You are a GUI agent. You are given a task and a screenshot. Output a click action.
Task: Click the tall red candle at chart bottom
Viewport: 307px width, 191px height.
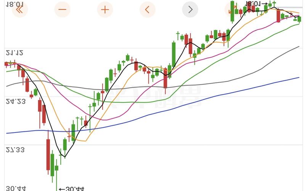(x=48, y=155)
